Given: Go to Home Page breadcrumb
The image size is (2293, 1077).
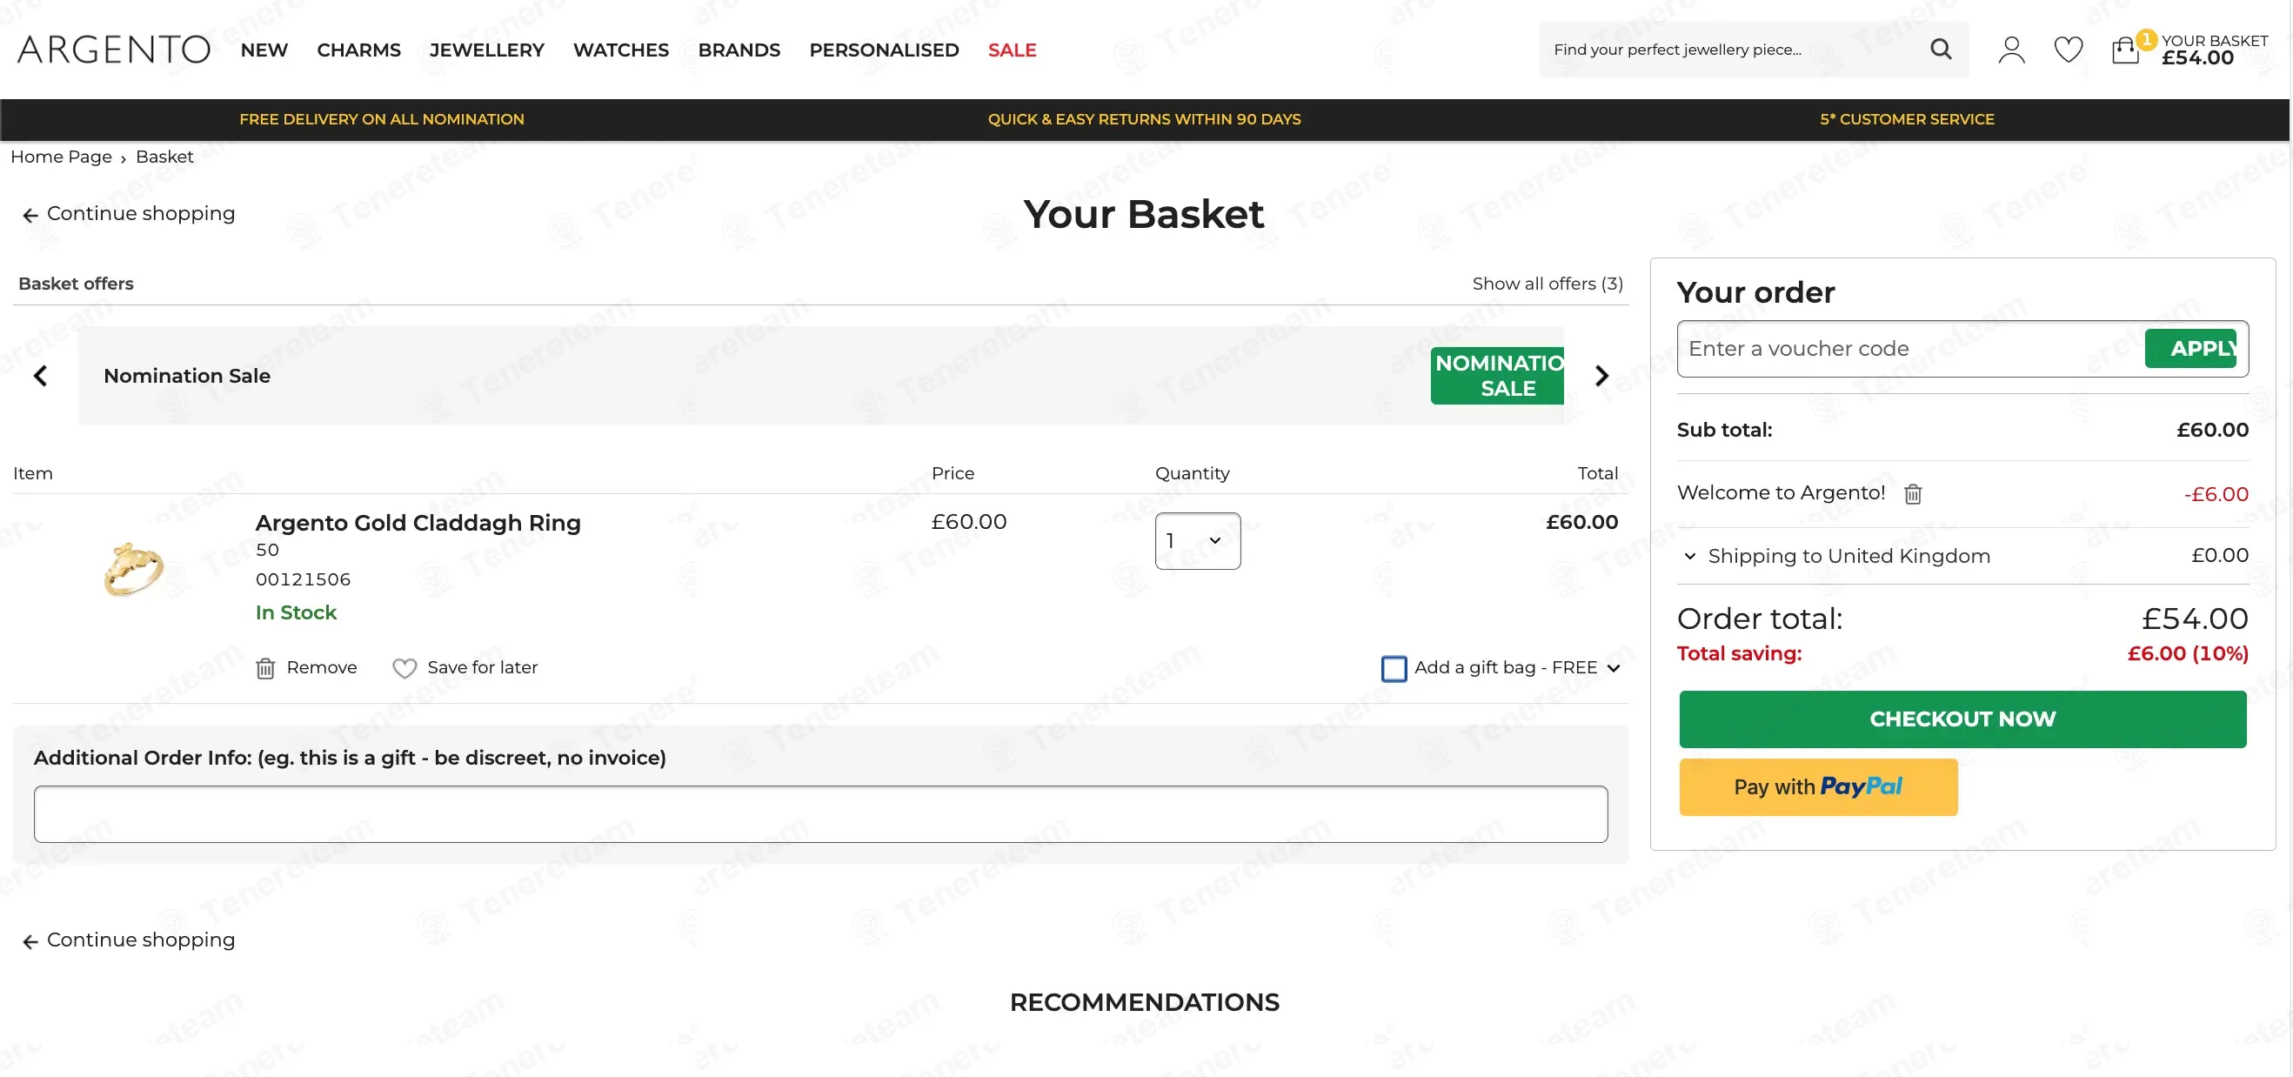Looking at the screenshot, I should (62, 157).
